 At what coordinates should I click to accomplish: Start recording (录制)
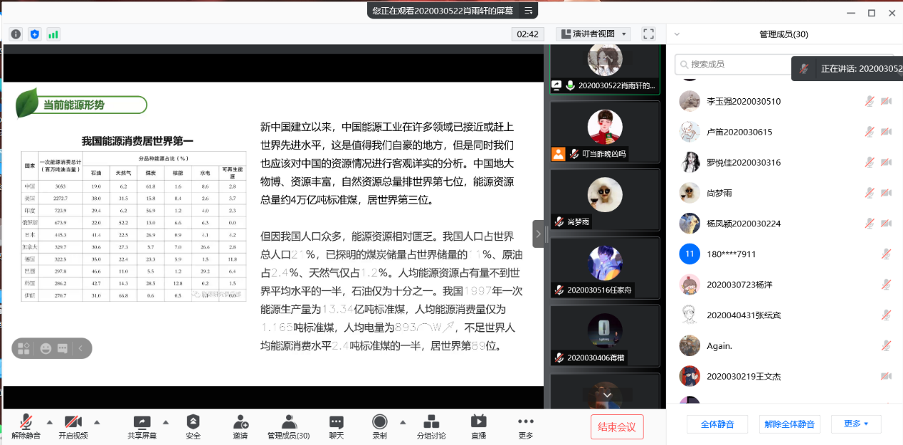380,426
